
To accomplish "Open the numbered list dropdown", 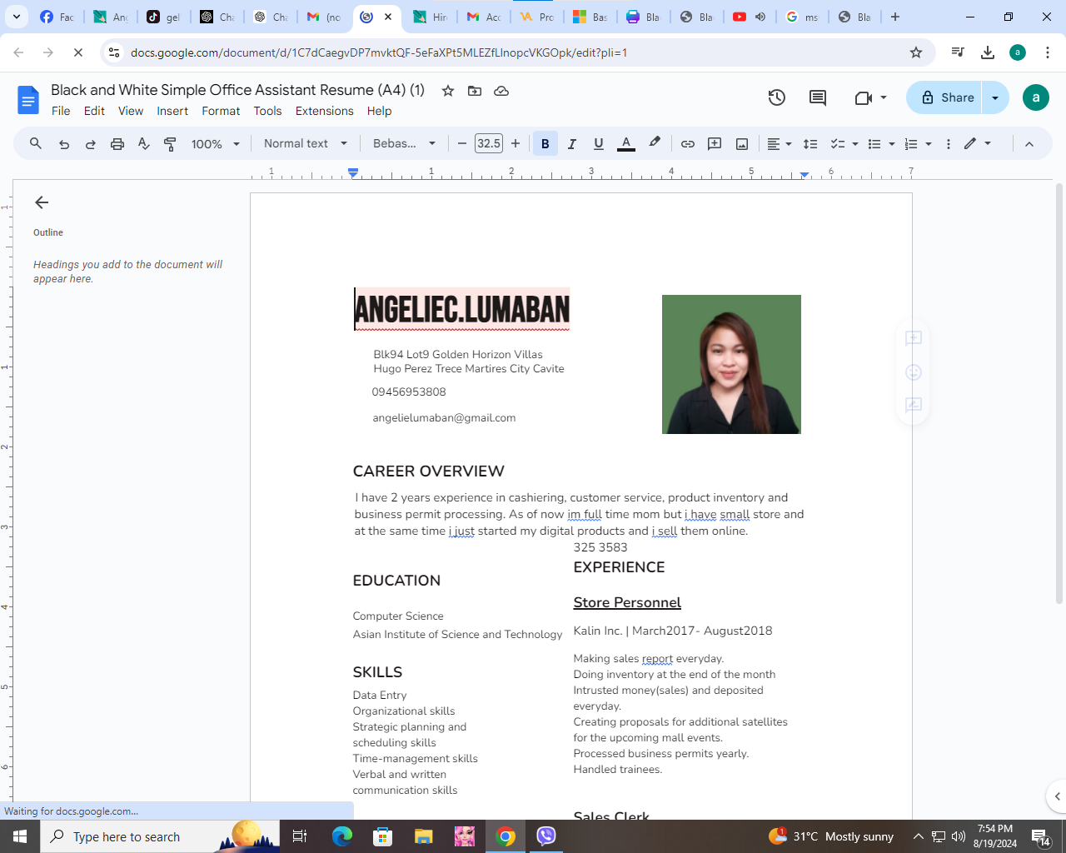I will (918, 144).
